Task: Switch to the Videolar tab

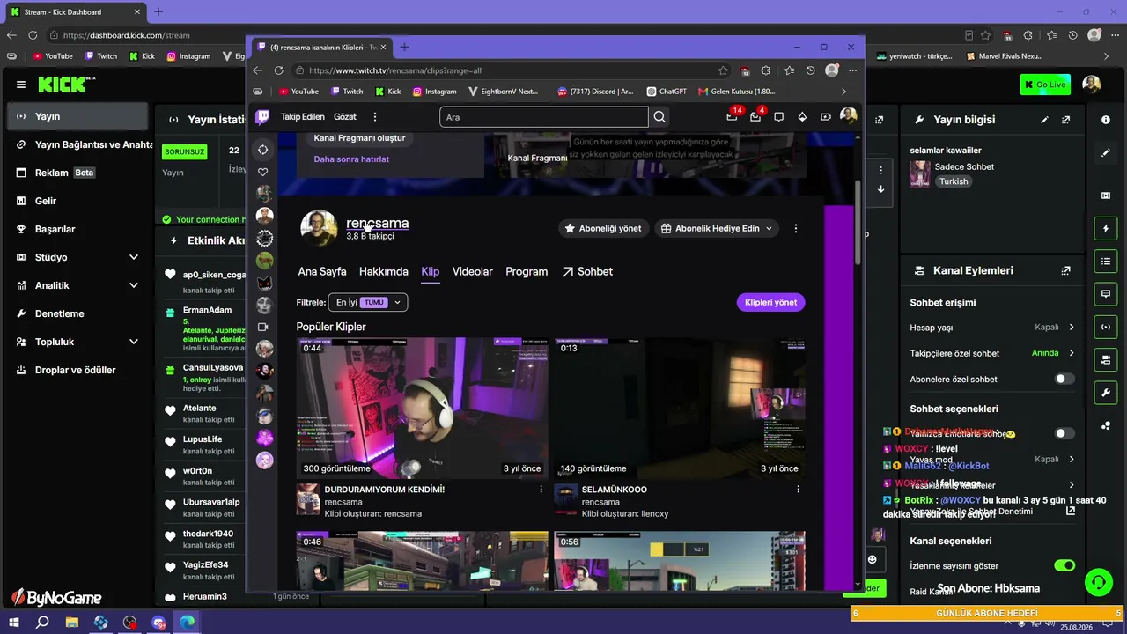Action: point(473,272)
